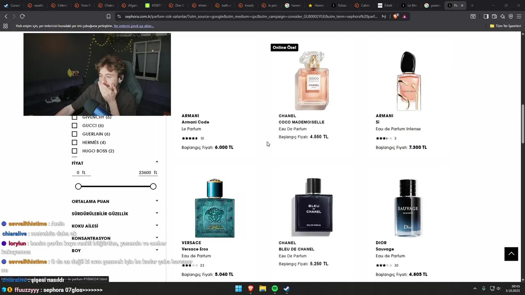525x295 pixels.
Task: Open a new browser tab
Action: tap(472, 5)
